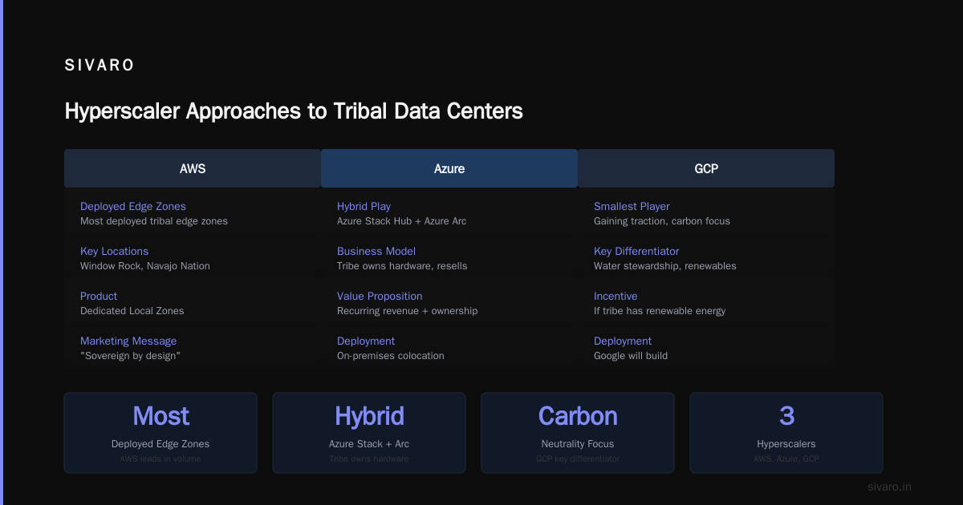The image size is (963, 505).
Task: Select the AWS column header
Action: point(193,168)
